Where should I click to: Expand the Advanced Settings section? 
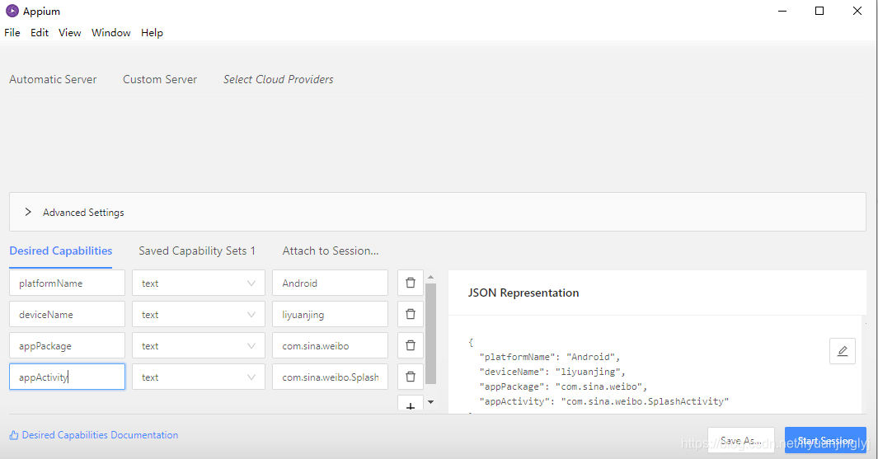coord(28,212)
